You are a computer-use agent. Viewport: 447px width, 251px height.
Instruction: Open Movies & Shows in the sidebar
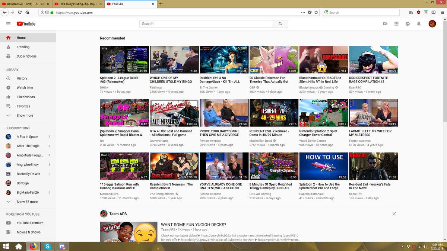click(28, 232)
